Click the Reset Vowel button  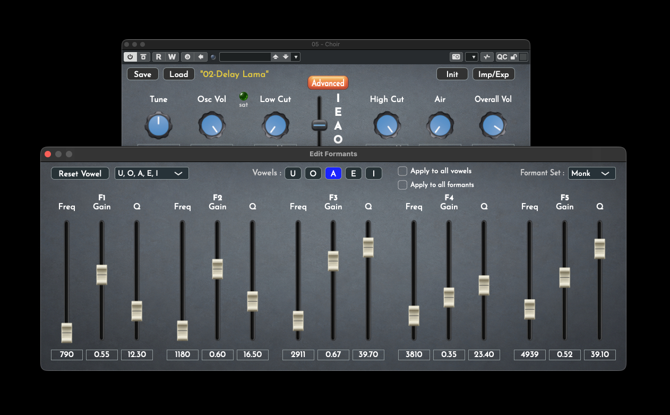pyautogui.click(x=80, y=173)
